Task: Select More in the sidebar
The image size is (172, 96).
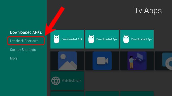Action: pos(14,58)
